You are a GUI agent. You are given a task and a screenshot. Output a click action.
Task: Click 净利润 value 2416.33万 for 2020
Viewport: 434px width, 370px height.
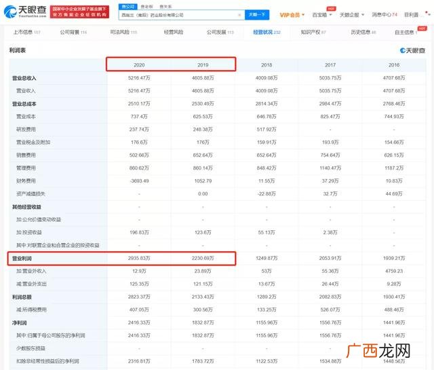139,322
